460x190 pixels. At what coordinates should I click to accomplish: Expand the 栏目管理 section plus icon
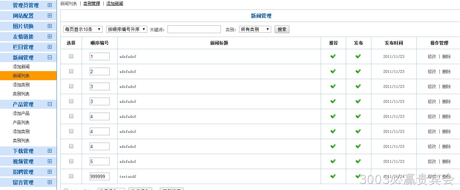pos(50,47)
